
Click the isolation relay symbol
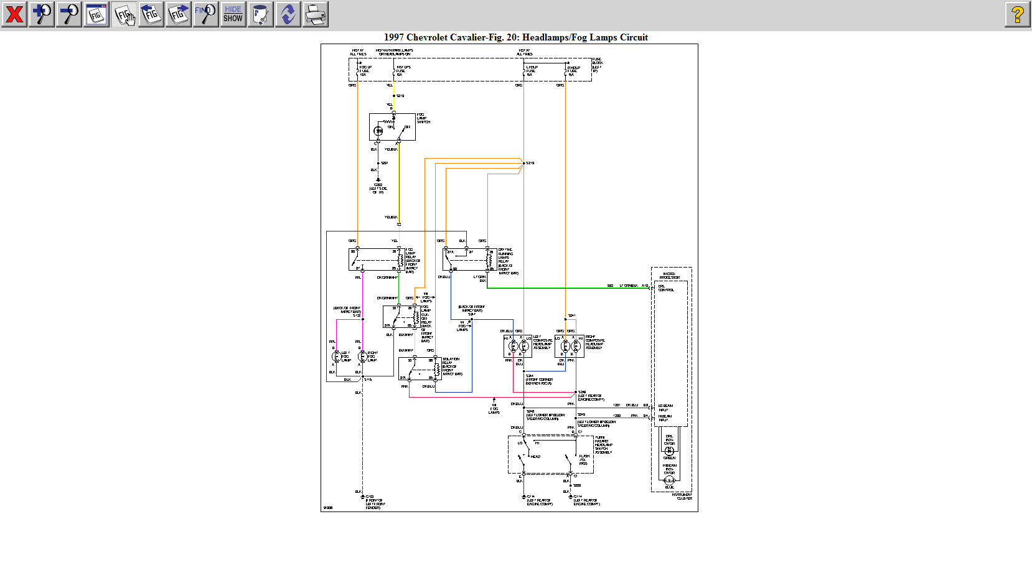pyautogui.click(x=420, y=369)
